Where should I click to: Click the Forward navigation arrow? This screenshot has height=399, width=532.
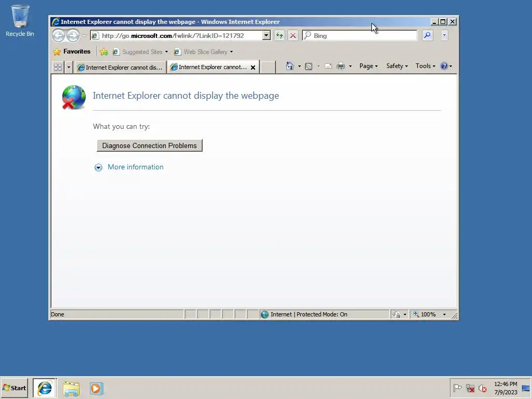click(73, 35)
